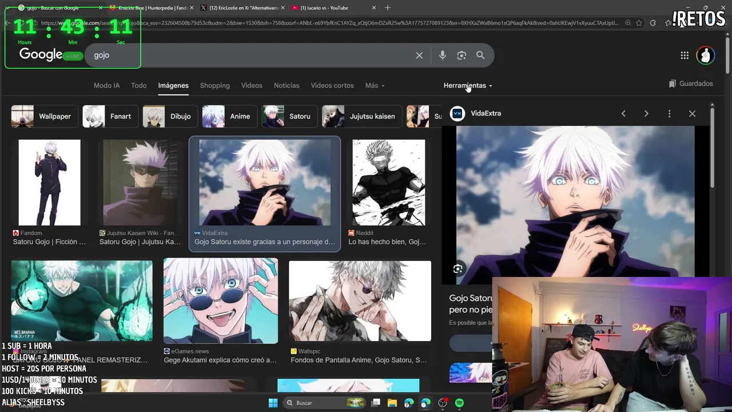732x412 pixels.
Task: Switch to the Videos tab
Action: tap(252, 85)
